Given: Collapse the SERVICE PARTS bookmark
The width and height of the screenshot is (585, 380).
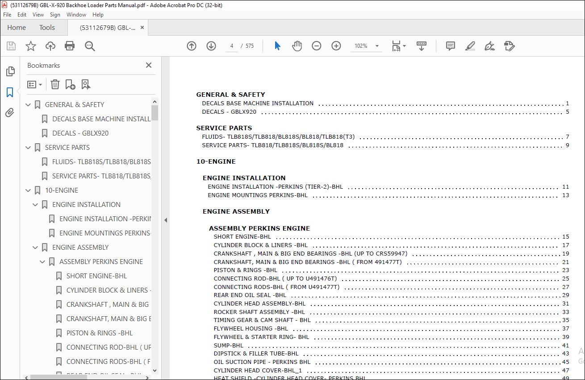Looking at the screenshot, I should pyautogui.click(x=28, y=148).
